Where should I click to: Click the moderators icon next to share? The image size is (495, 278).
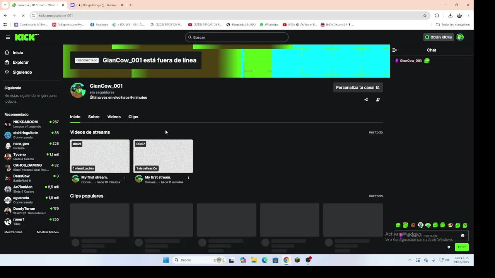[378, 100]
